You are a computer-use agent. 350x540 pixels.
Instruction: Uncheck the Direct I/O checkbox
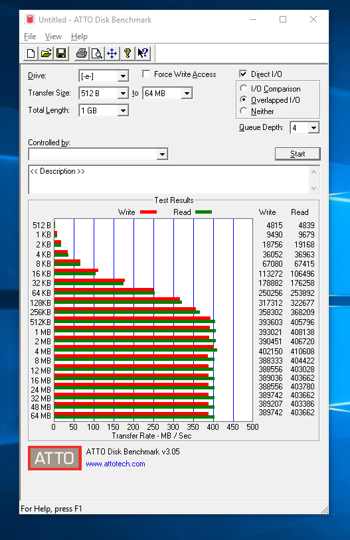[x=243, y=74]
